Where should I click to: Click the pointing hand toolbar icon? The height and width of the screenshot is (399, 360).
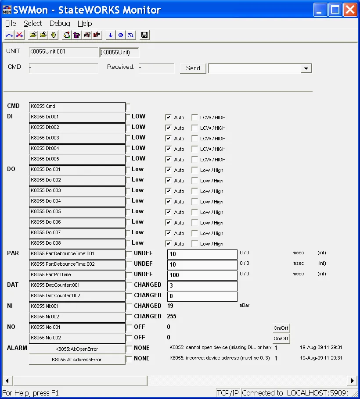tap(97, 35)
